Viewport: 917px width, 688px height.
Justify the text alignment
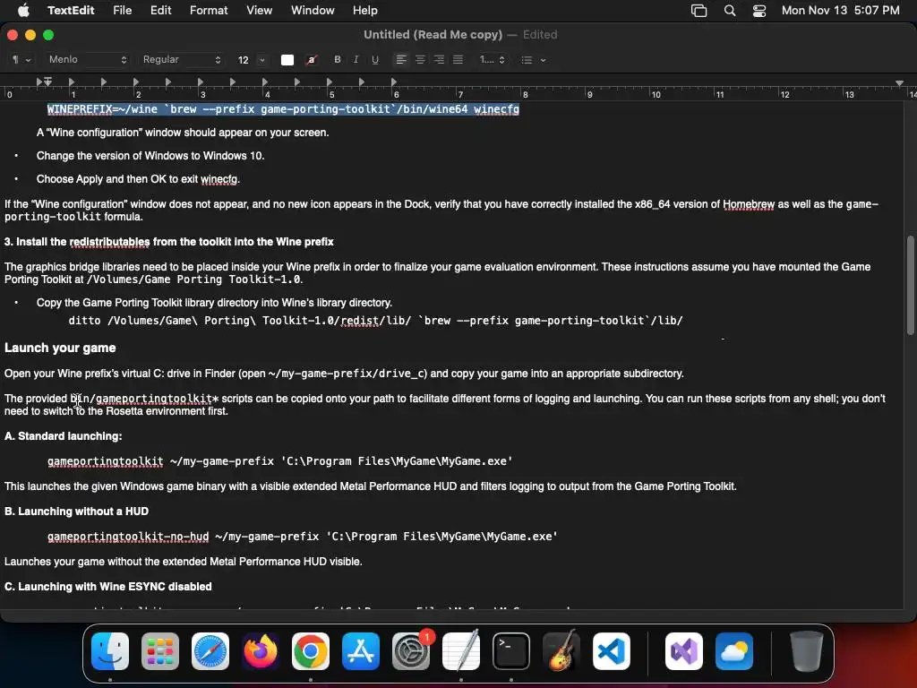click(458, 60)
